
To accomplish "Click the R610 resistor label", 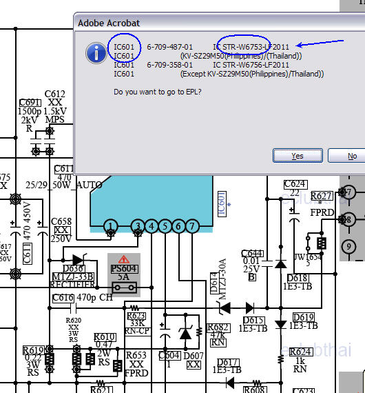I will point(105,337).
